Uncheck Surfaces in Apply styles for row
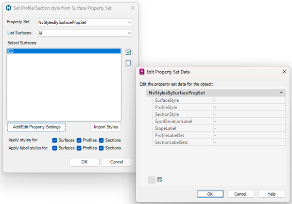This screenshot has width=292, height=204. coord(55,140)
